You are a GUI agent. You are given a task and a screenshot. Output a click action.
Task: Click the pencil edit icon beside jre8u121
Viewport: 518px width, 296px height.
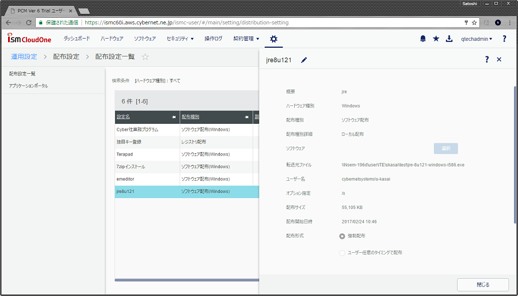(x=304, y=60)
